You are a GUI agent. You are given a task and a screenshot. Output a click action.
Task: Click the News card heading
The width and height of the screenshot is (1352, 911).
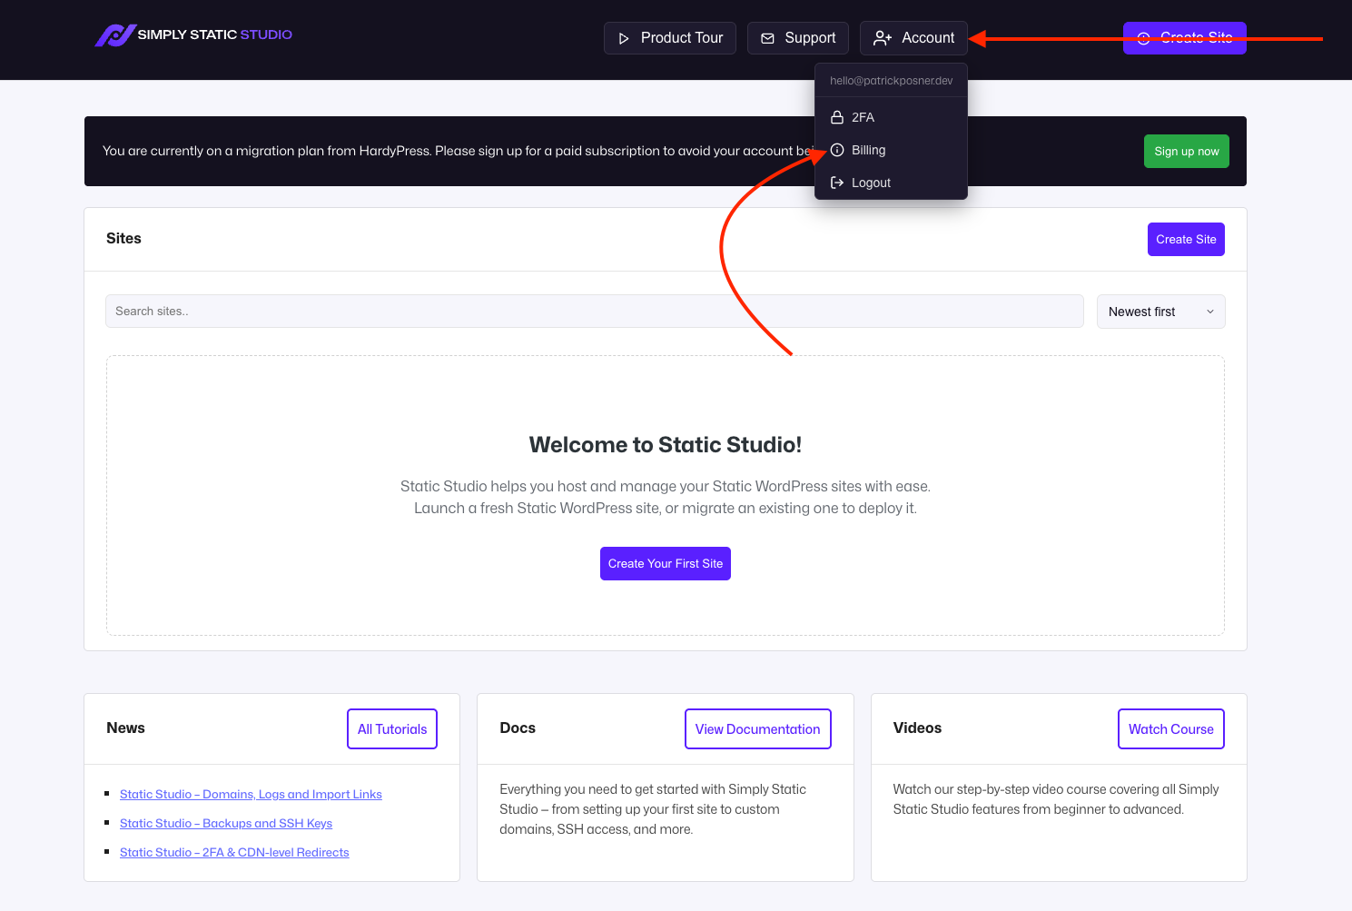click(x=125, y=728)
